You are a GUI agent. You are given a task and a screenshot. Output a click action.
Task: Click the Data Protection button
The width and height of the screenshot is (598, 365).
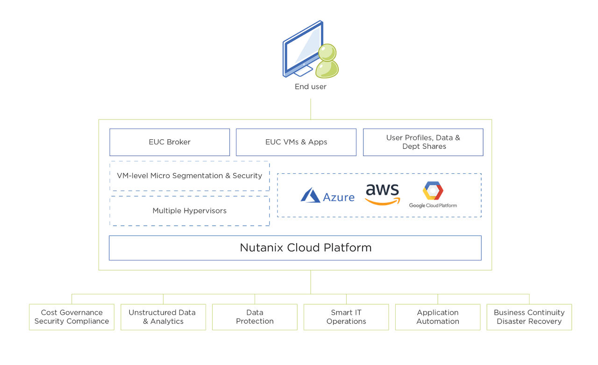(x=255, y=317)
